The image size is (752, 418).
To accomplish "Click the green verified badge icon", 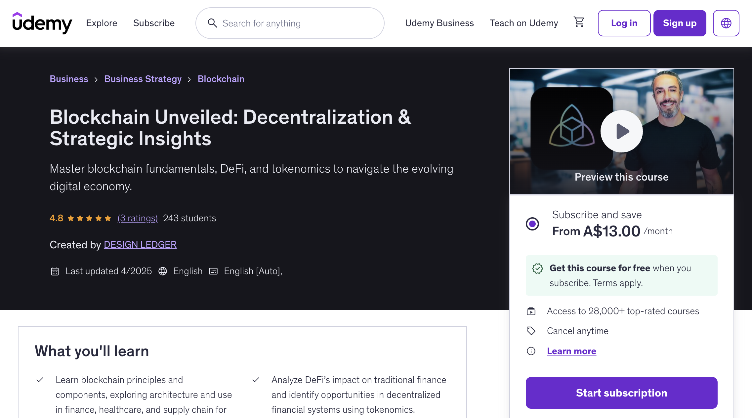I will pos(538,268).
